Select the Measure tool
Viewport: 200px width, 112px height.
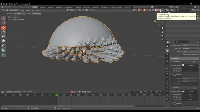pyautogui.click(x=3, y=50)
